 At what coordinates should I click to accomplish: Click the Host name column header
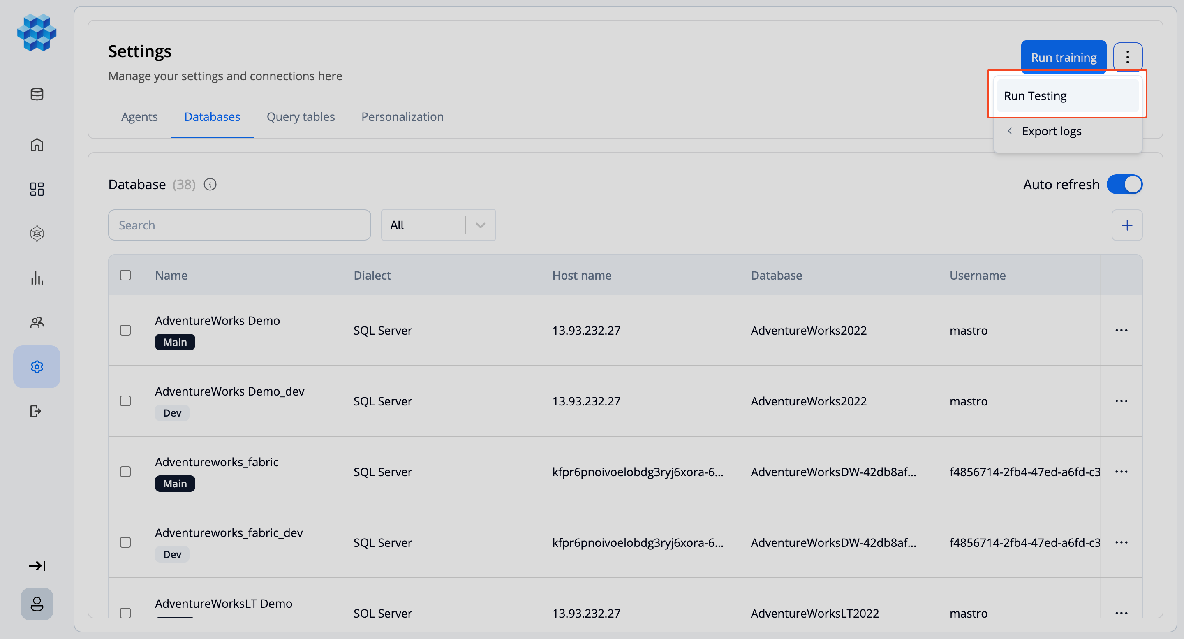point(581,276)
